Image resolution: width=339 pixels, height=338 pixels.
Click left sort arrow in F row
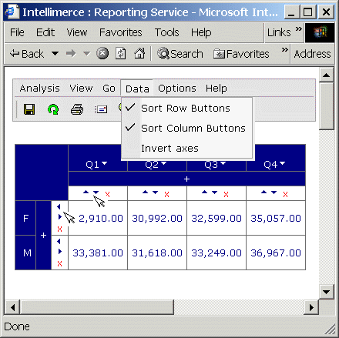(59, 206)
